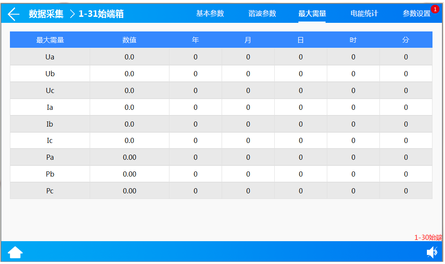This screenshot has width=445, height=264.
Task: Select the Ia current row
Action: 50,107
